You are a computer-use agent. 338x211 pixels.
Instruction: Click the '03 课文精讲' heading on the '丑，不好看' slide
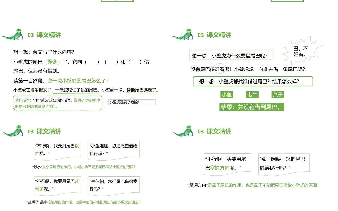(x=214, y=35)
